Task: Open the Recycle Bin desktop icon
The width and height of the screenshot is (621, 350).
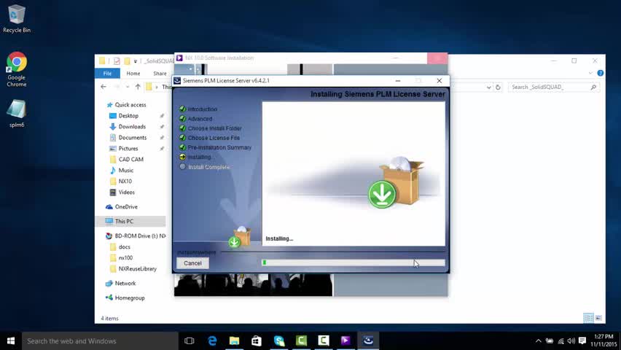Action: 16,19
